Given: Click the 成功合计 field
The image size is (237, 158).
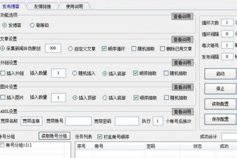Looking at the screenshot, I should pyautogui.click(x=229, y=136).
